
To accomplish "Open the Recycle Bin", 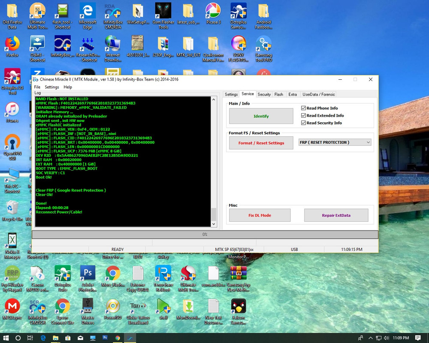I will (12, 211).
